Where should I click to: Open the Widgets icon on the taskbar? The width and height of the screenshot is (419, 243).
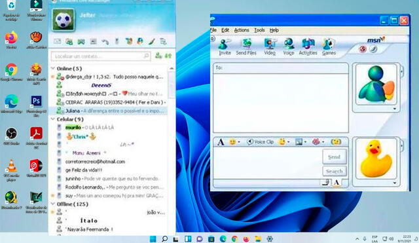(x=188, y=238)
